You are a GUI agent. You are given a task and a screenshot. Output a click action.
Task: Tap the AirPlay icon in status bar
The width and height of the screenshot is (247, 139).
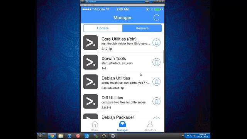coord(147,9)
